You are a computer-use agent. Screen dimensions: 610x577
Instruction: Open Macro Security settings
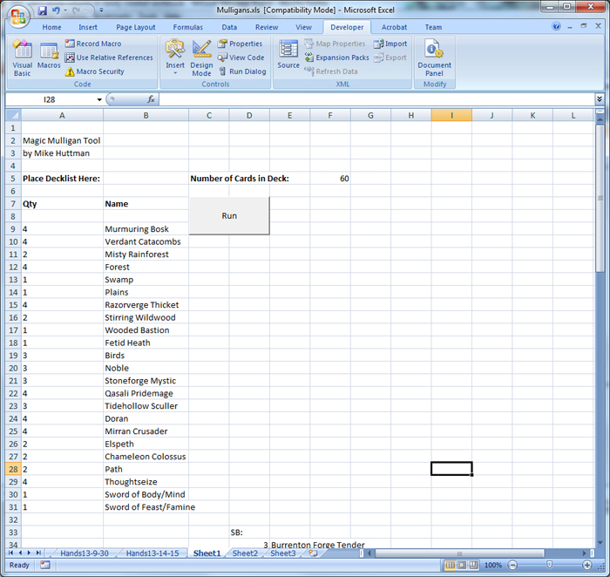click(94, 71)
